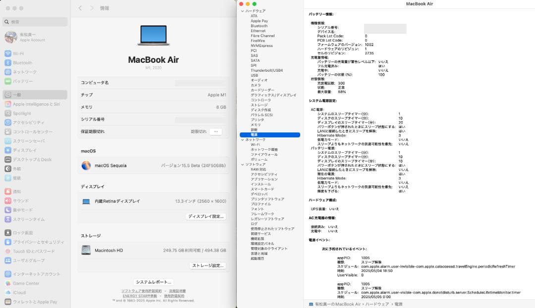Select ストレージ in hardware tree

[x=259, y=105]
